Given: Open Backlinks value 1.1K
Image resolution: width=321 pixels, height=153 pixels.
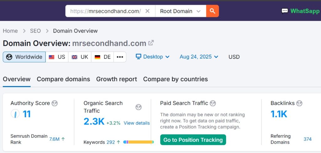Looking at the screenshot, I should [279, 114].
